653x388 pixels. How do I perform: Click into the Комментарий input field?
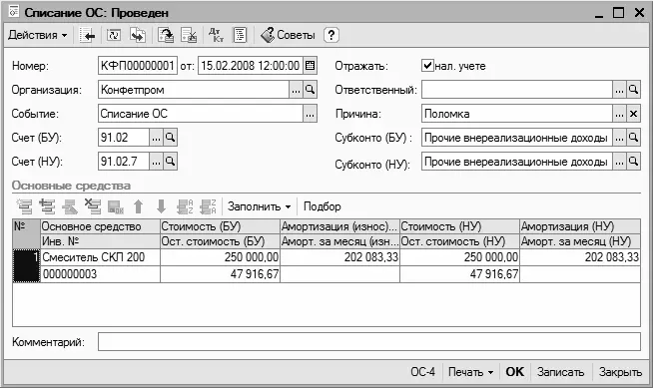click(x=369, y=342)
